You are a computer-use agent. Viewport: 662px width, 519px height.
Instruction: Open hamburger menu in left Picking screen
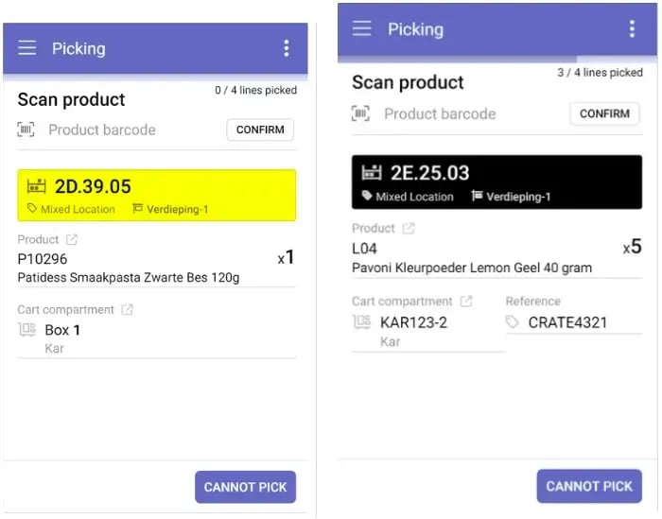coord(26,48)
